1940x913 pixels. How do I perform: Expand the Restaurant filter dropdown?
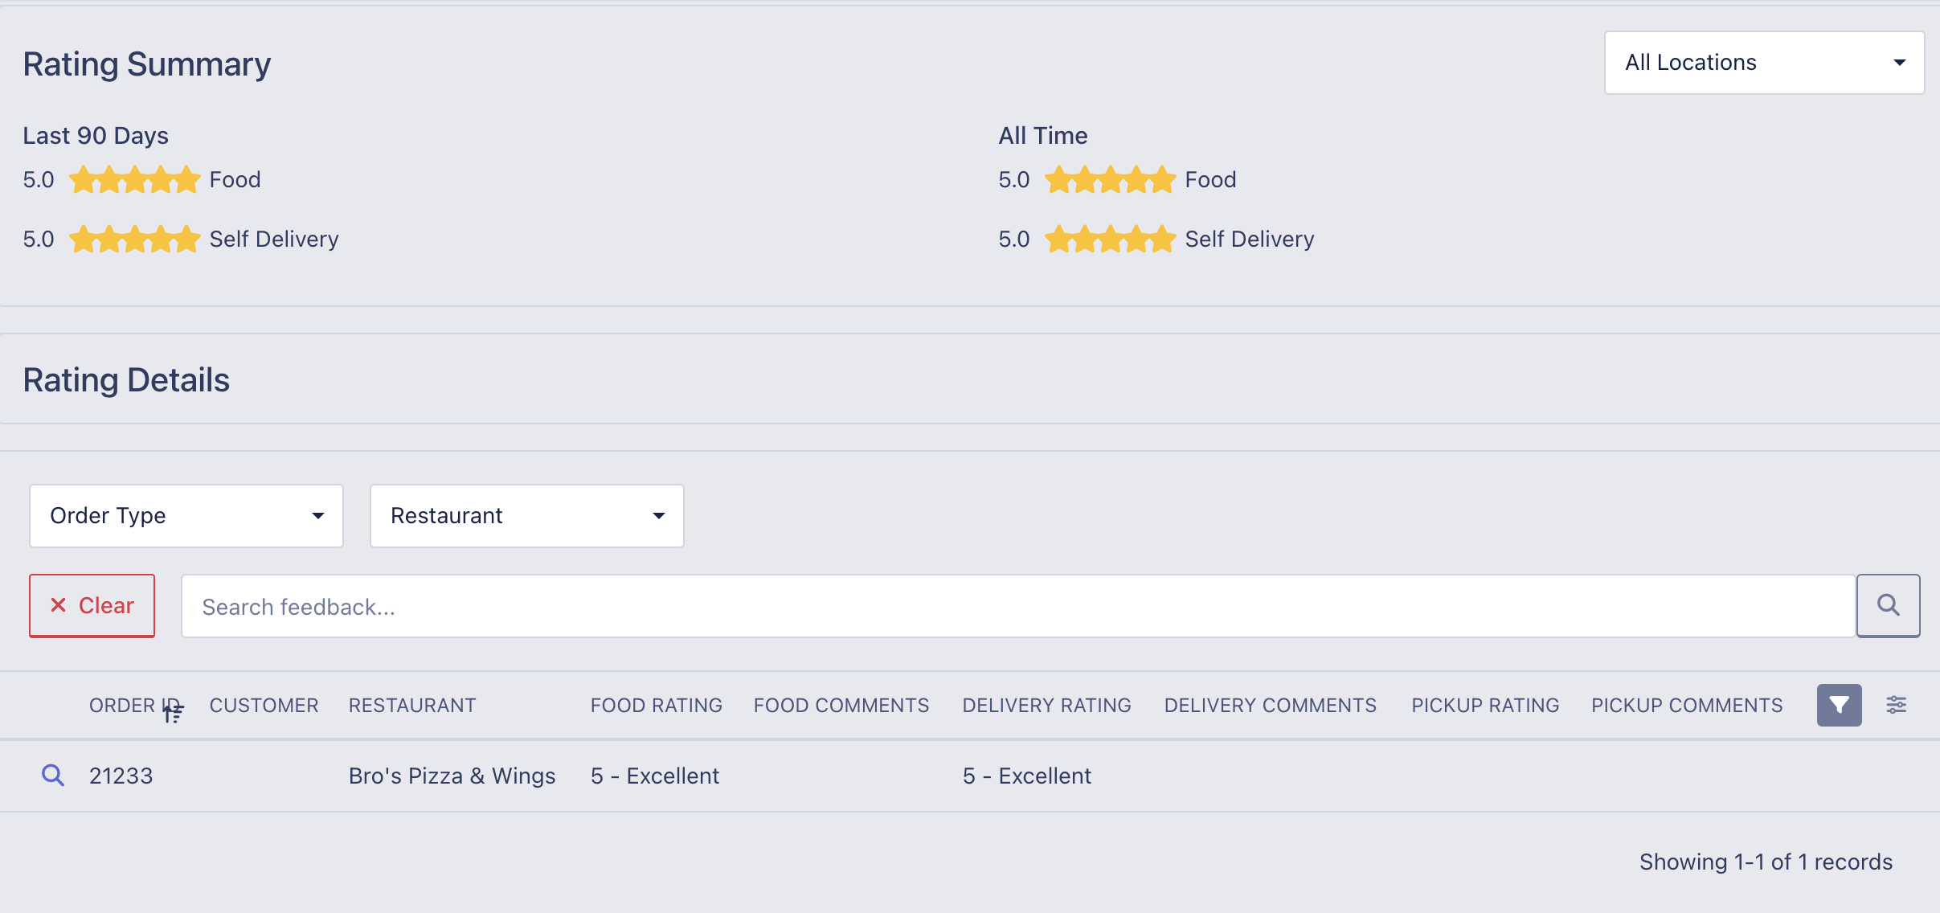pyautogui.click(x=526, y=516)
